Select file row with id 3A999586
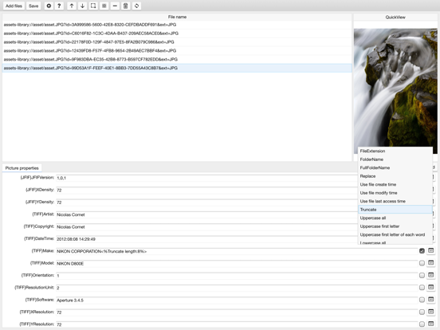The image size is (440, 330). coord(177,25)
